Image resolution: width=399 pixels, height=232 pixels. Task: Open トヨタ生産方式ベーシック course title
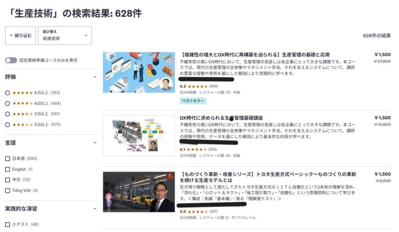[x=268, y=177]
